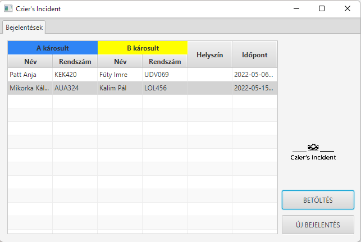The width and height of the screenshot is (361, 242).
Task: Click the B károsult column header
Action: (143, 48)
